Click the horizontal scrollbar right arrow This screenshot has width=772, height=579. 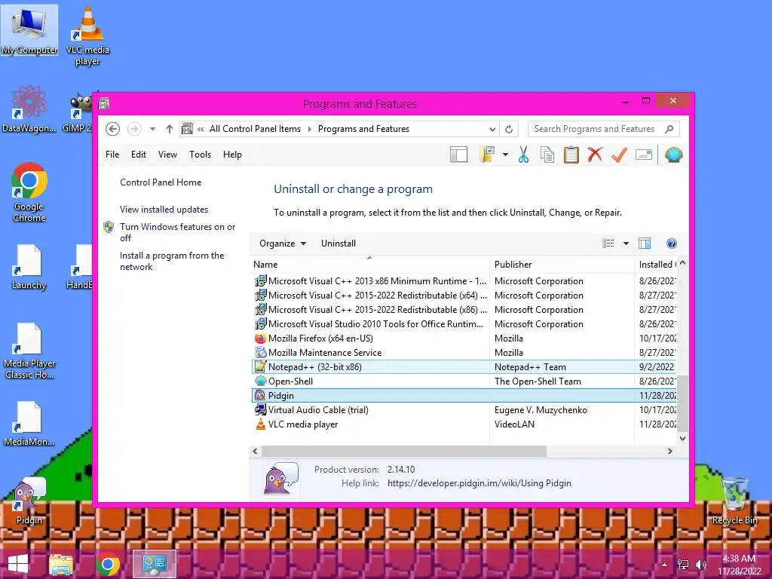pyautogui.click(x=669, y=451)
